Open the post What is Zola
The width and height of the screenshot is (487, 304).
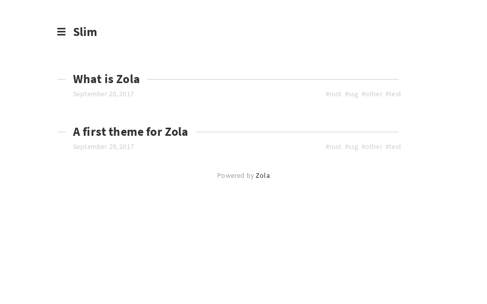[x=106, y=79]
